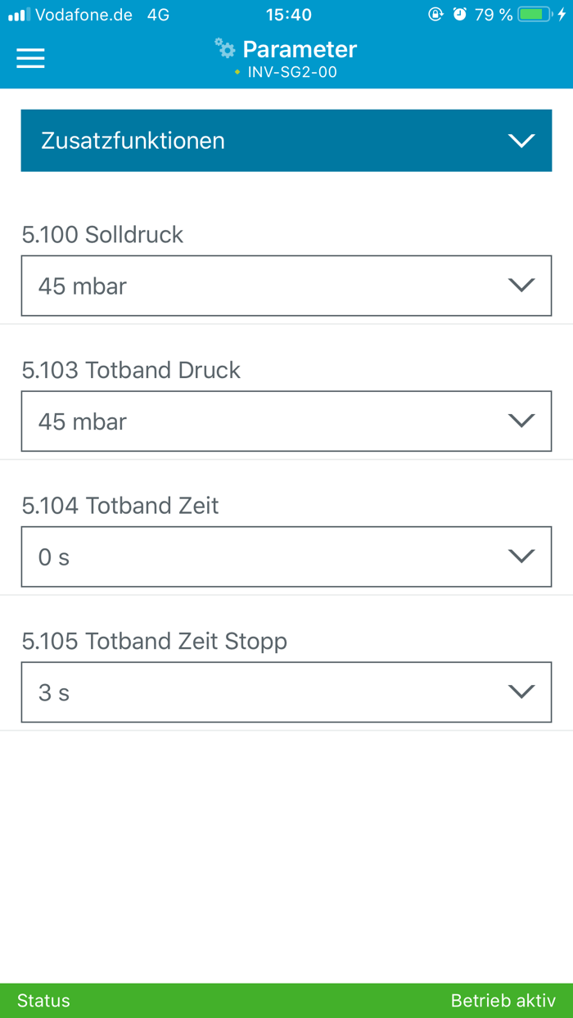Open the 5.105 Totband Zeit Stopp dropdown
The width and height of the screenshot is (573, 1018).
[x=286, y=692]
